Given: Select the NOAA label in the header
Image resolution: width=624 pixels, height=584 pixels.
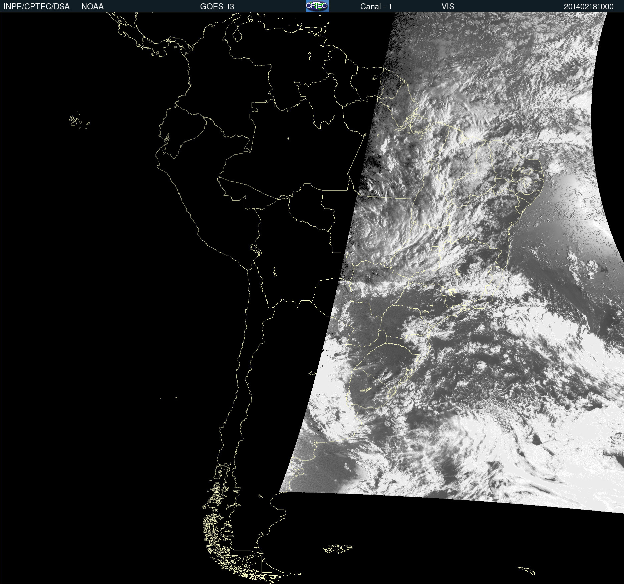Looking at the screenshot, I should click(92, 7).
